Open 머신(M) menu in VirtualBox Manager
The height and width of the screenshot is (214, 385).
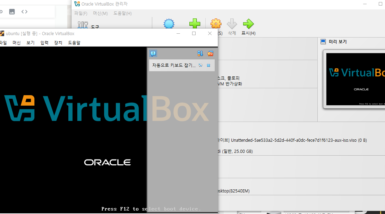[x=101, y=13]
